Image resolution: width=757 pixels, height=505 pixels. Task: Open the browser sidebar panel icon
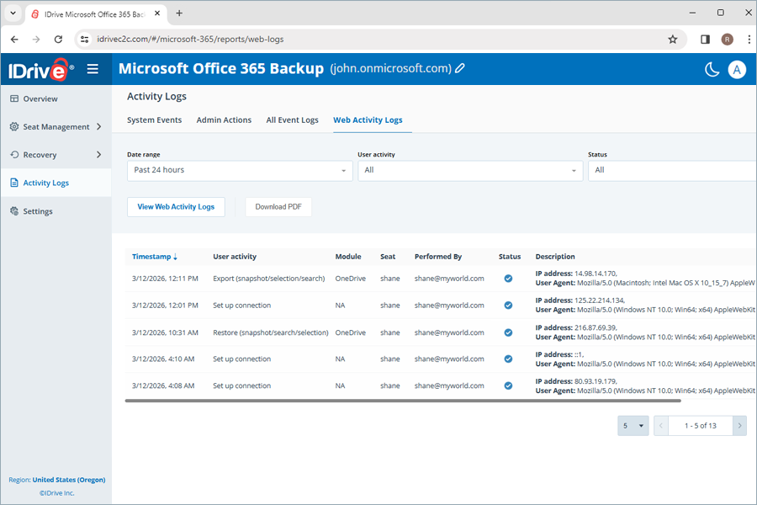click(705, 39)
